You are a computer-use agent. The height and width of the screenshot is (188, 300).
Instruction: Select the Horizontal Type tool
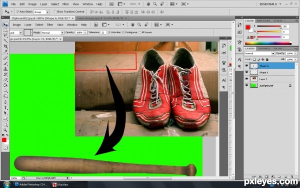5,107
